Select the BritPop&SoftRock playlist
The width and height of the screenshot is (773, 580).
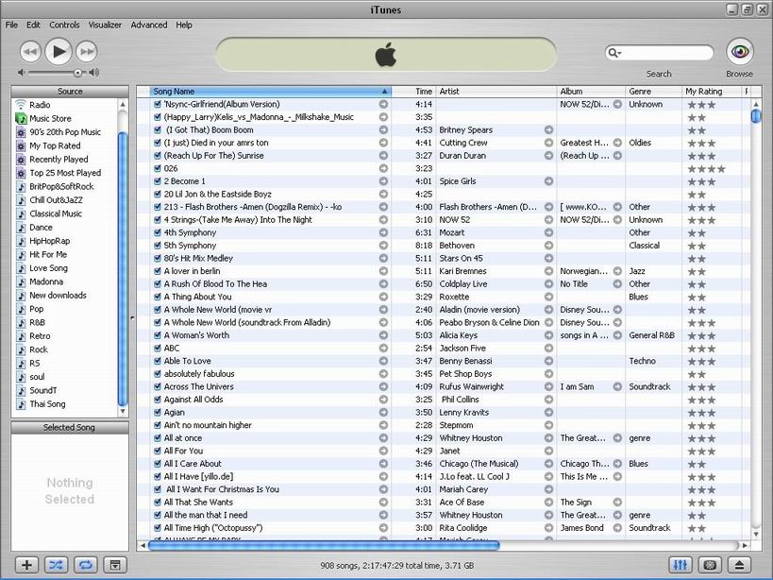tap(61, 186)
